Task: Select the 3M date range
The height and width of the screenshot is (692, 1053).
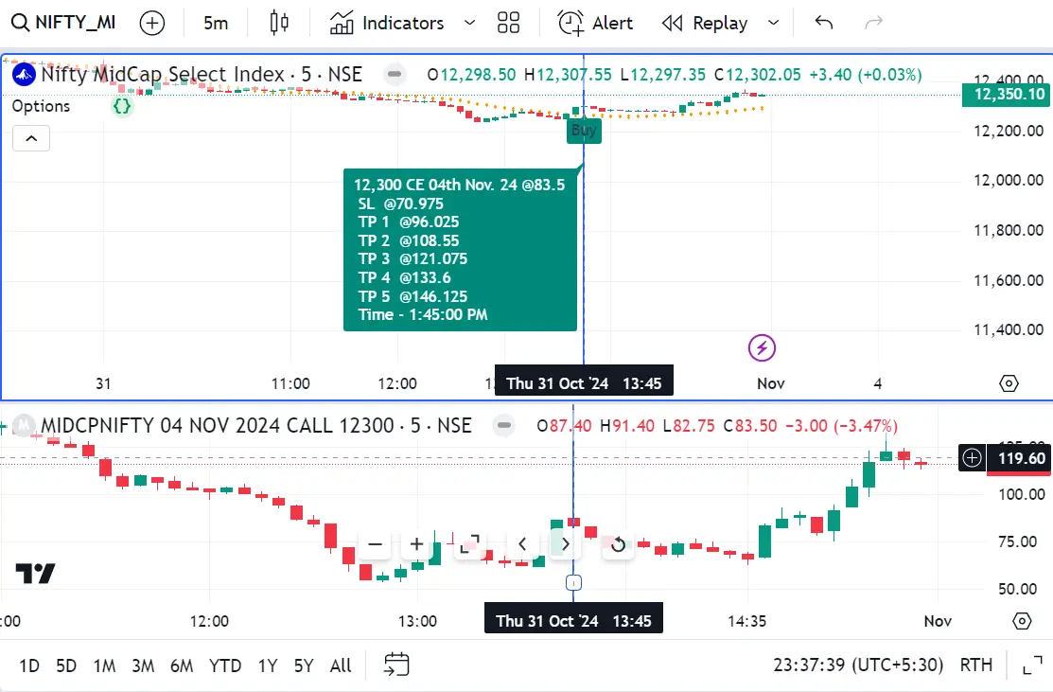Action: tap(142, 665)
